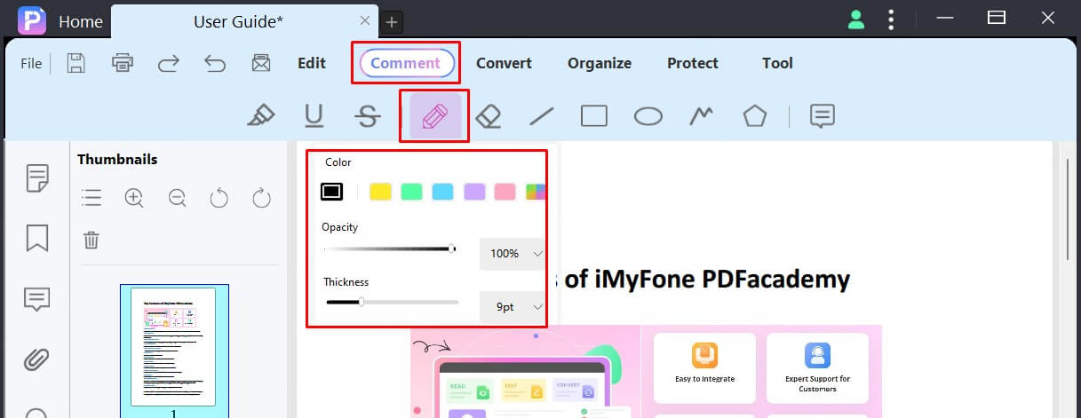This screenshot has height=418, width=1081.
Task: Open the custom multicolor picker swatch
Action: tap(535, 191)
